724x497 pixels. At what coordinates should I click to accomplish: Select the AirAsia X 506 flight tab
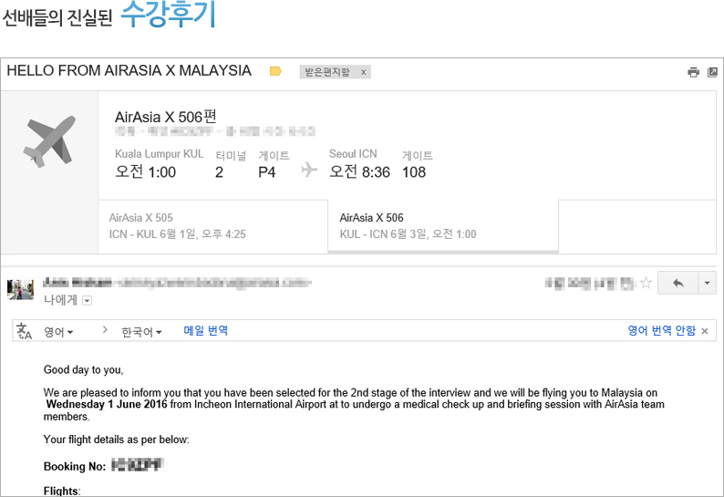pyautogui.click(x=443, y=226)
